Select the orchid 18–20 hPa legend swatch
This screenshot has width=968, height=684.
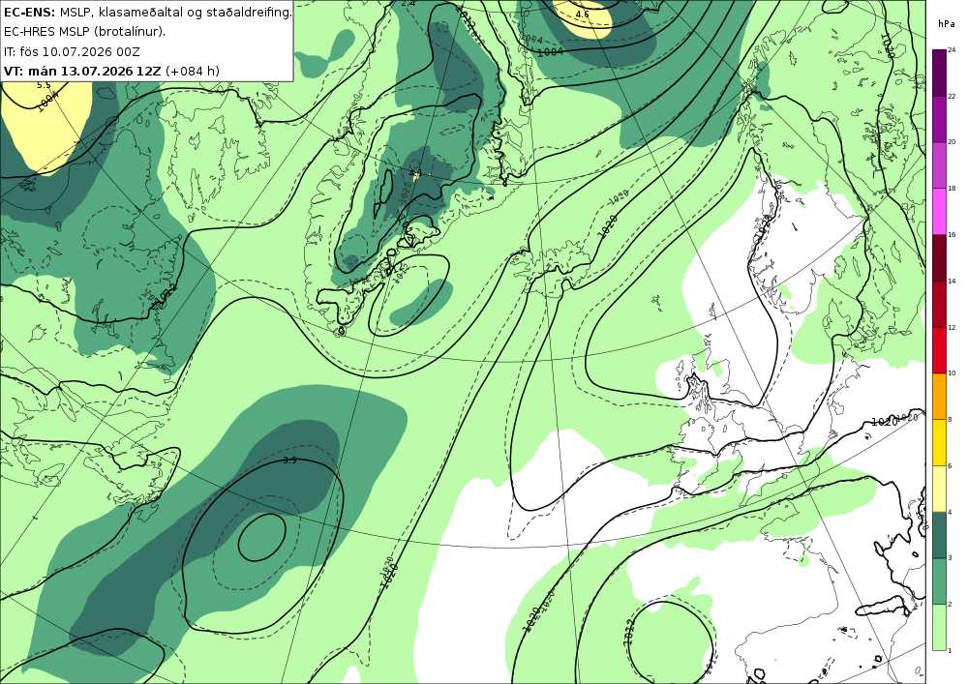click(x=939, y=164)
